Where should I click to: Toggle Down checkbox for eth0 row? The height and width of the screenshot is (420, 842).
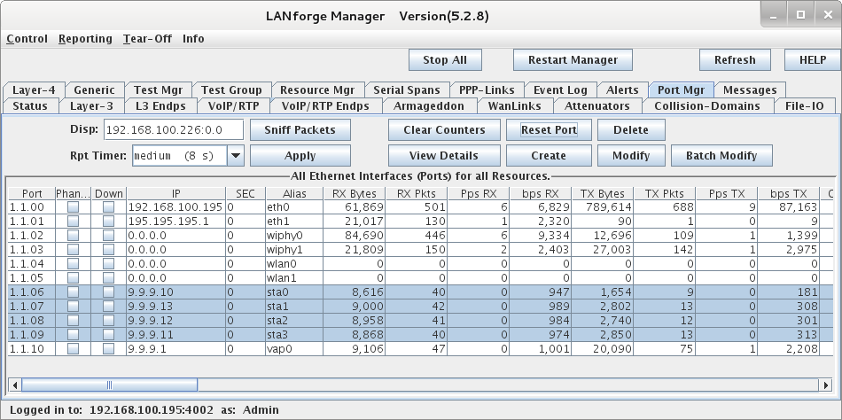click(x=108, y=206)
